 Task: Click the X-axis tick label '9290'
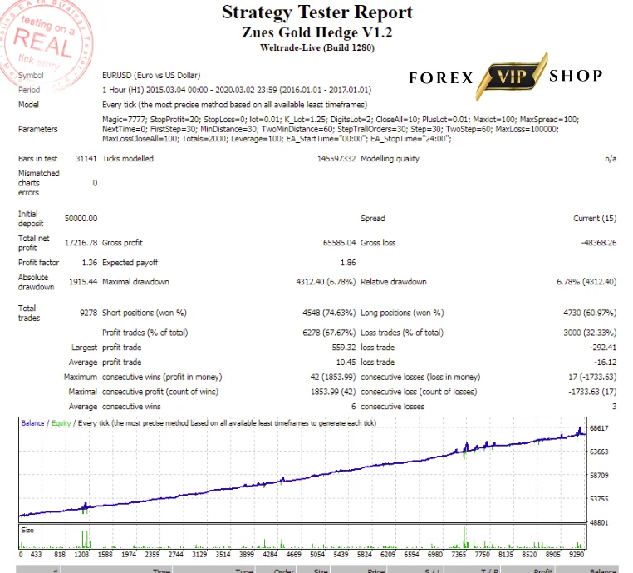tap(577, 555)
